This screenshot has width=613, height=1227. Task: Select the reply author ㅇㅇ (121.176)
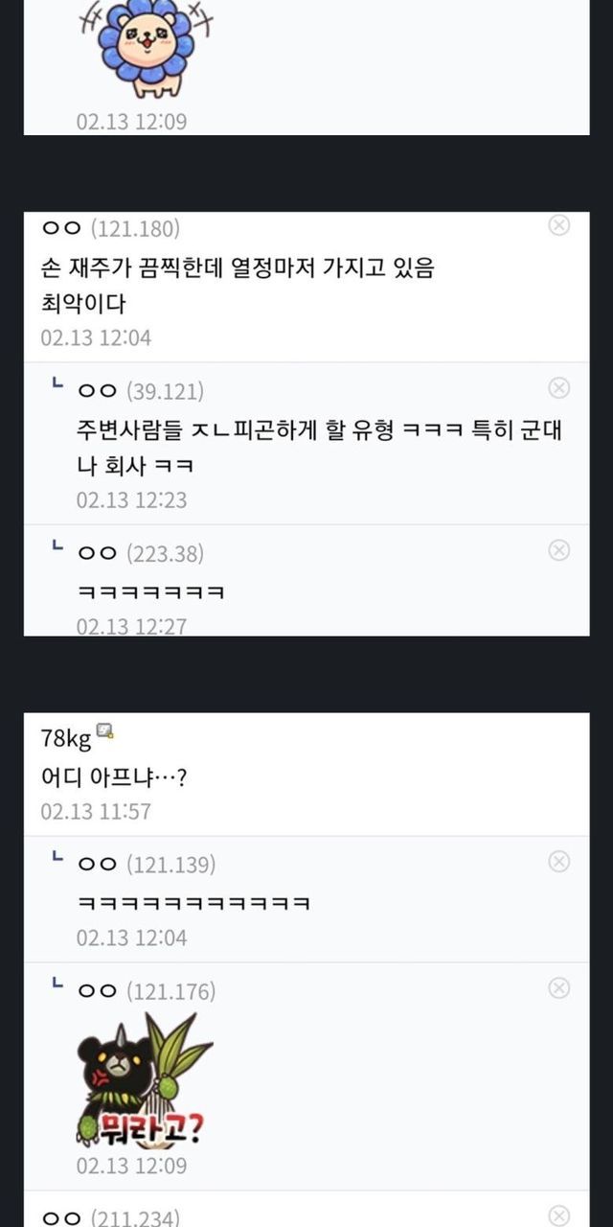pyautogui.click(x=146, y=991)
